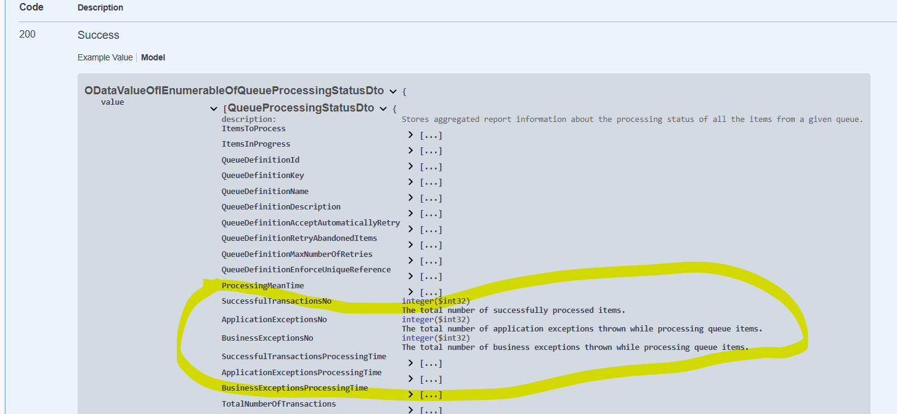The height and width of the screenshot is (414, 897).
Task: Expand the QueueDefinitionEnforceUniqueReference property
Action: click(x=410, y=276)
